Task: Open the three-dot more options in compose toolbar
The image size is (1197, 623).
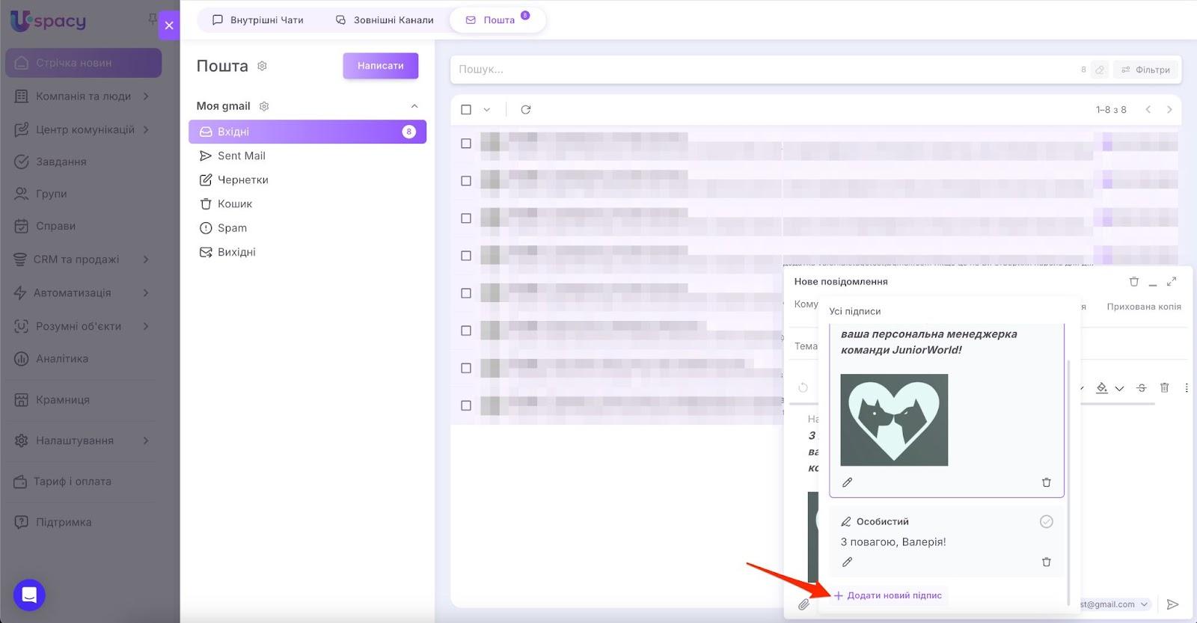Action: pos(1187,387)
